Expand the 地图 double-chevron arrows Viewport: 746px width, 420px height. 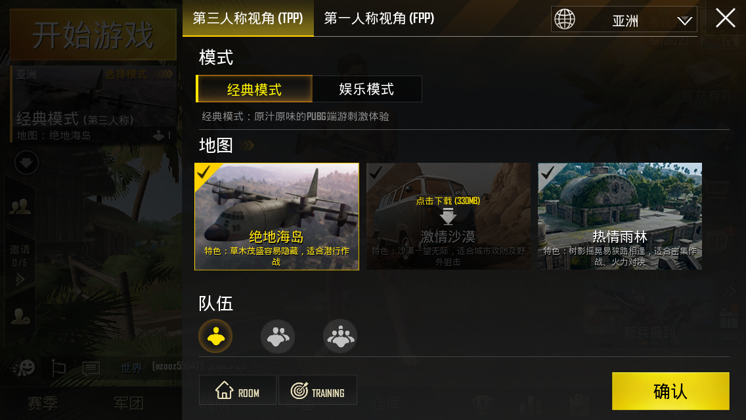(248, 145)
